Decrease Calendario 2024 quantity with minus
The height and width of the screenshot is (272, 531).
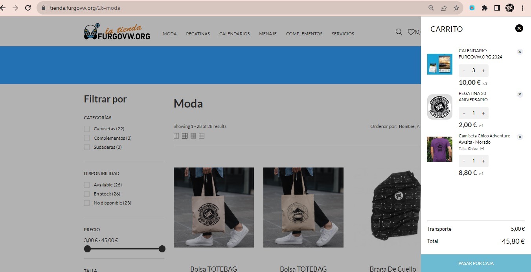(464, 71)
